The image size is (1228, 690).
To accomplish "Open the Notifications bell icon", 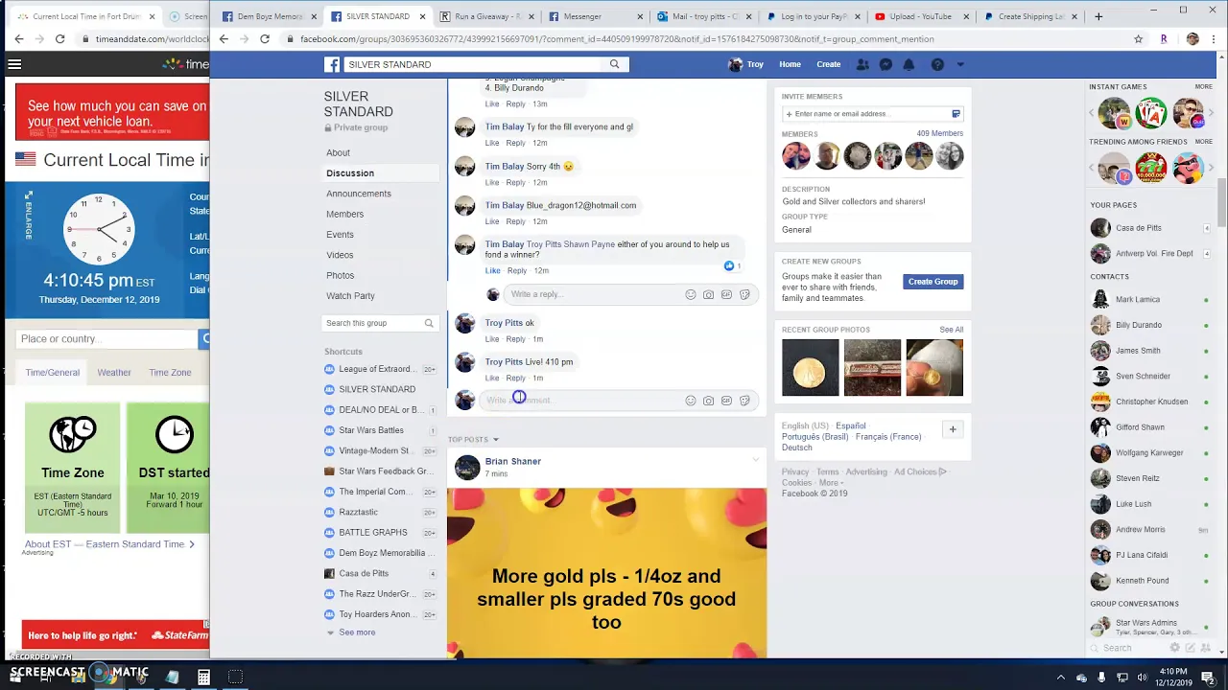I will pyautogui.click(x=909, y=64).
